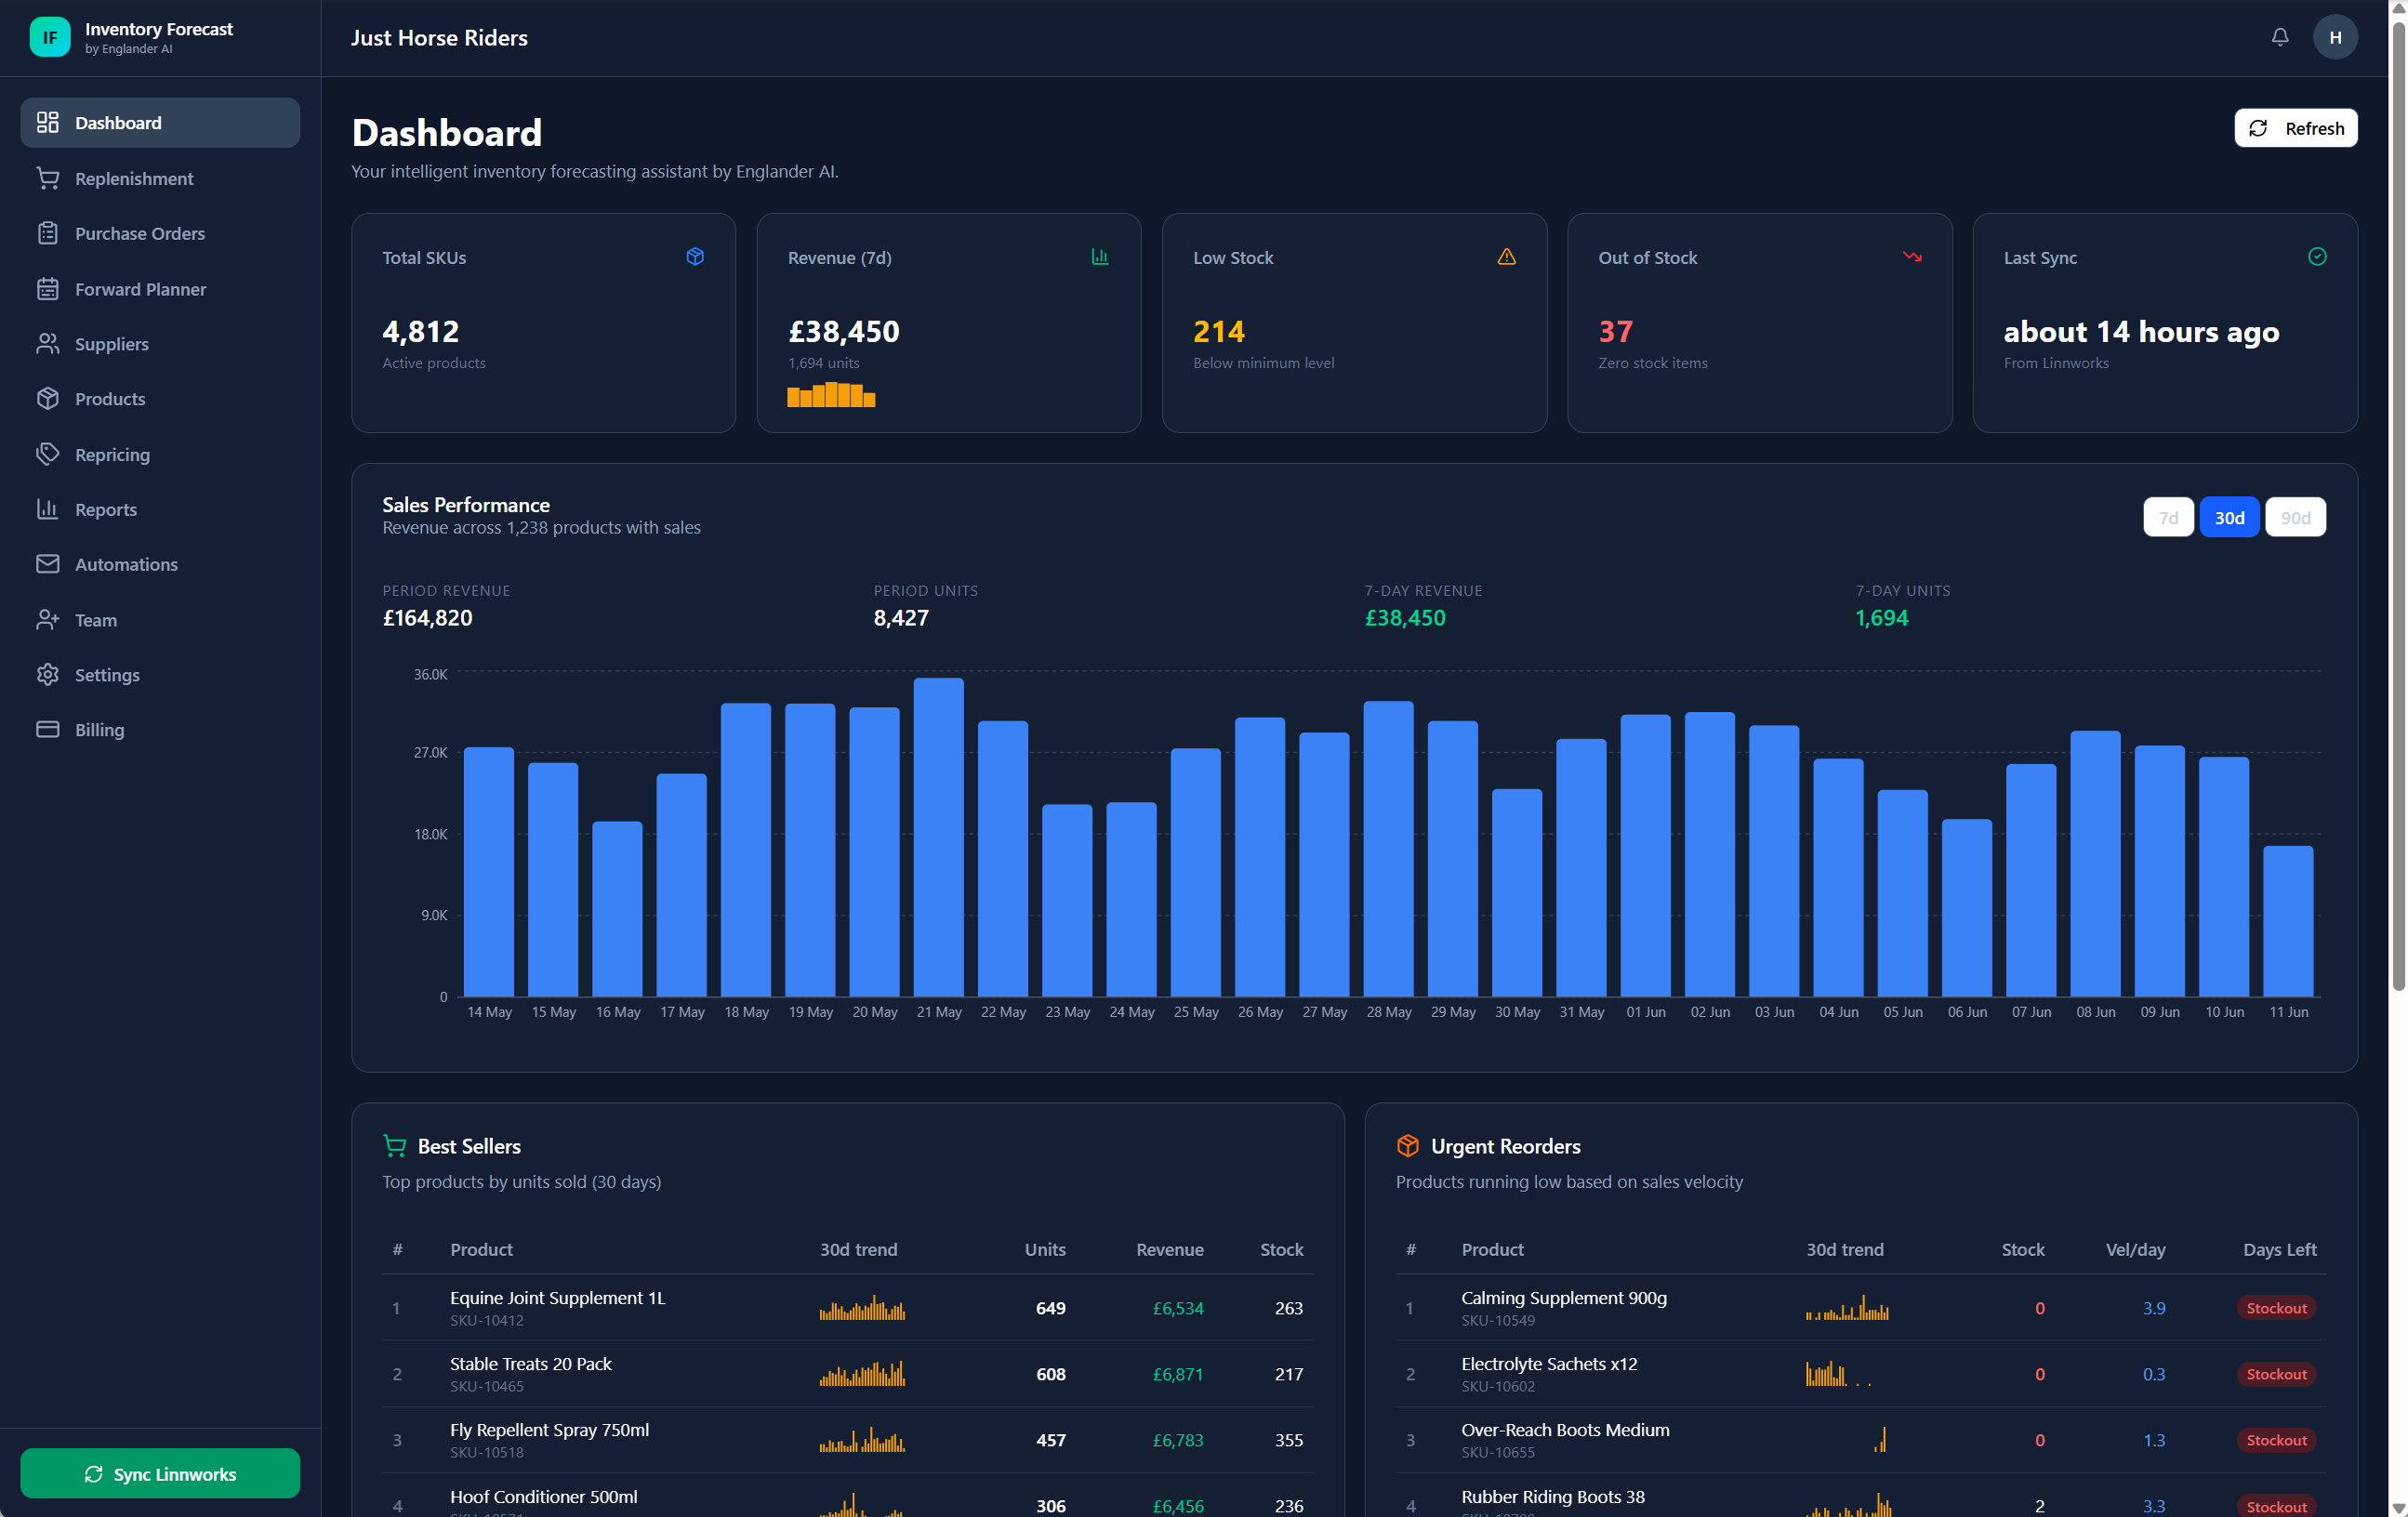Click the Low Stock warning triangle icon
This screenshot has width=2408, height=1517.
tap(1506, 257)
